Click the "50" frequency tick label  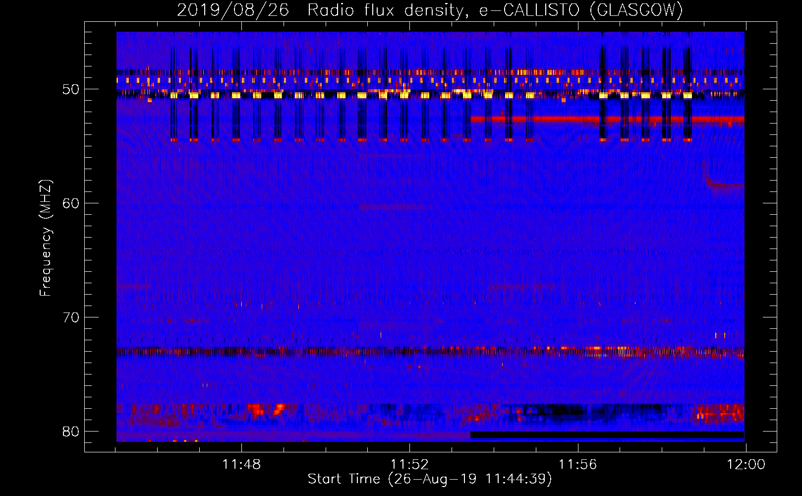tap(71, 89)
